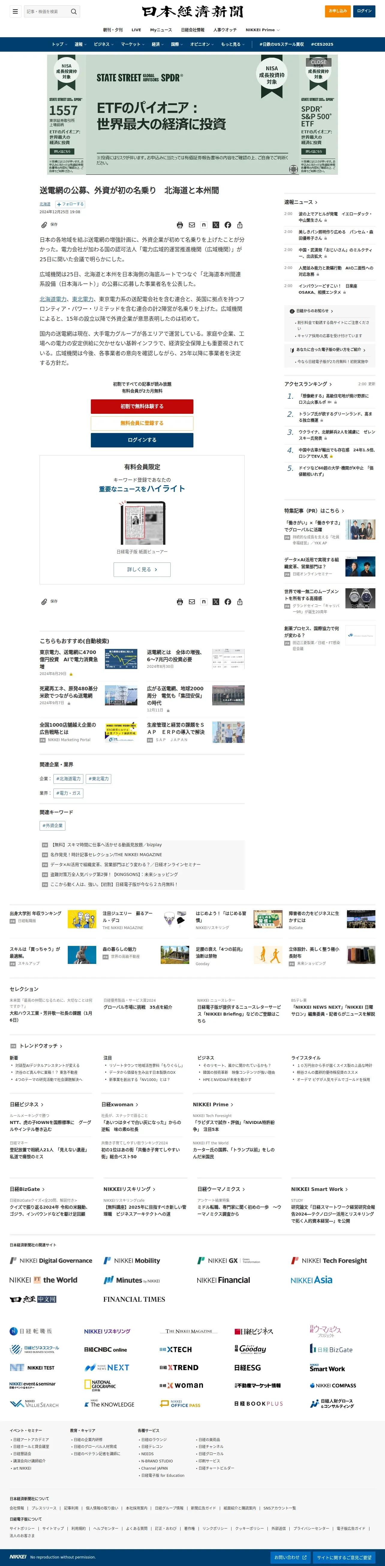The height and width of the screenshot is (1566, 385).
Task: Open the 東北電力 link in article body
Action: coord(83,299)
